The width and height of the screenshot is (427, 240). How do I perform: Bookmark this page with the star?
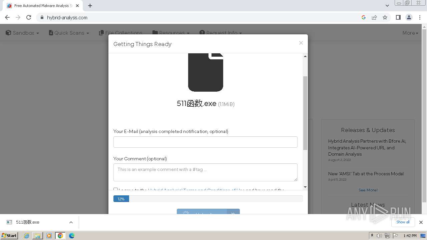click(385, 17)
